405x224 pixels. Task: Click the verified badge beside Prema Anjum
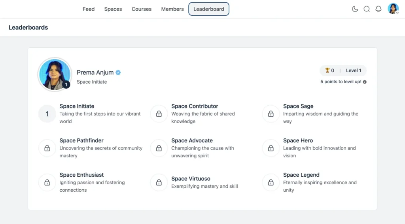pyautogui.click(x=118, y=73)
